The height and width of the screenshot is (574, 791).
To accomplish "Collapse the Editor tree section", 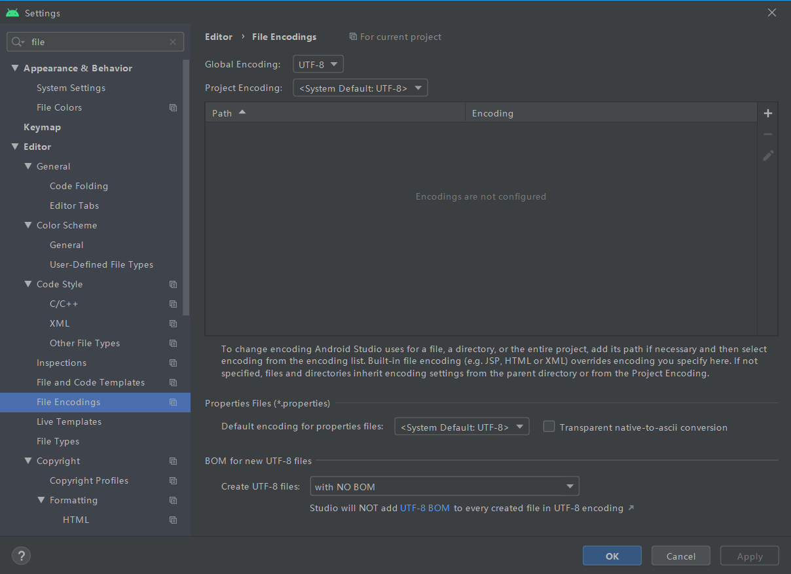I will coord(15,147).
